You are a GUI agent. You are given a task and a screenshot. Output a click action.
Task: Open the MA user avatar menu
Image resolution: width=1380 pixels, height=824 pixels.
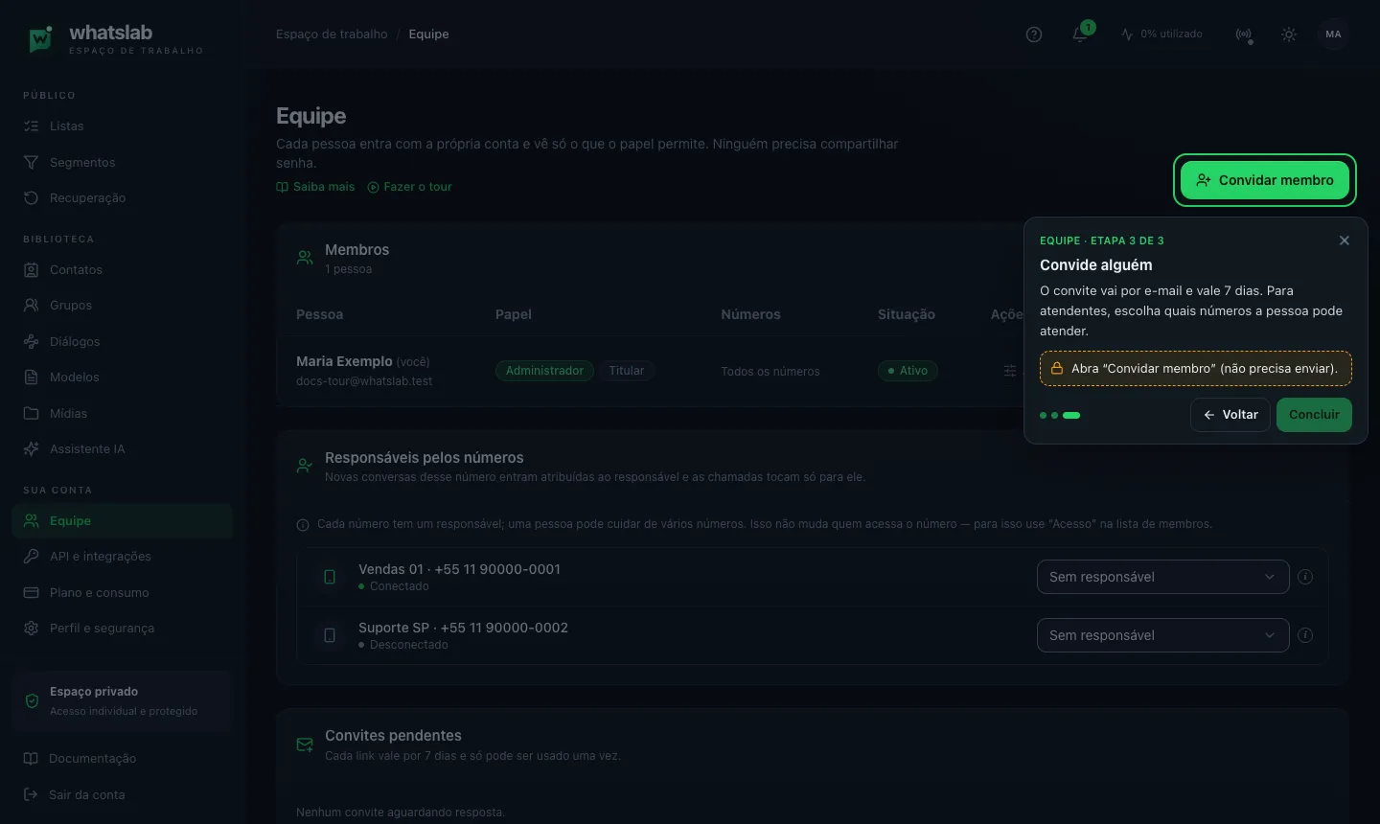[1333, 34]
